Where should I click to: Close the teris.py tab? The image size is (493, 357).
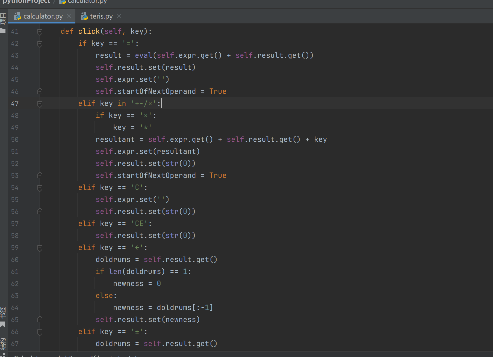coord(119,16)
